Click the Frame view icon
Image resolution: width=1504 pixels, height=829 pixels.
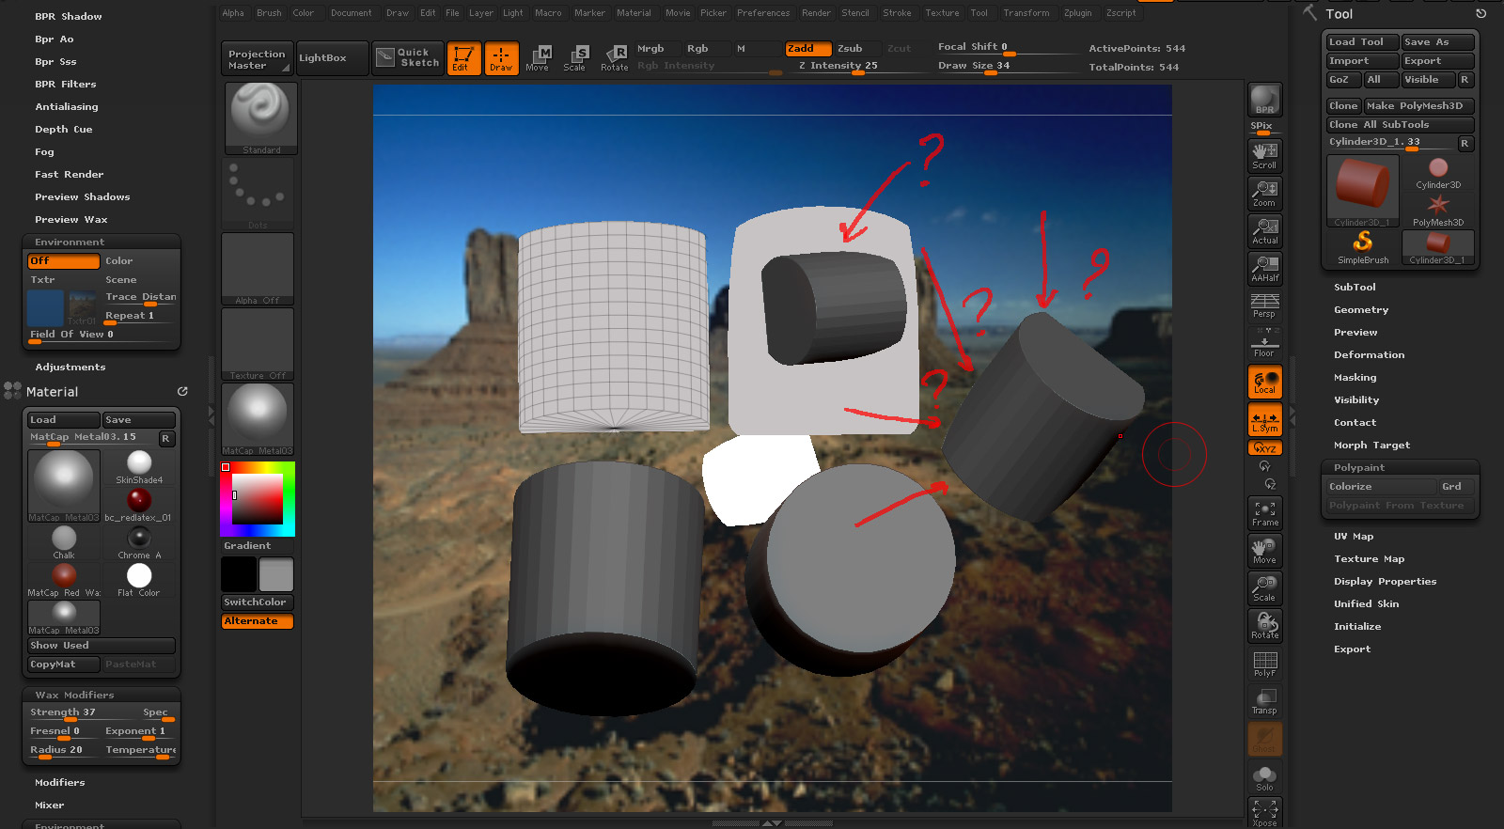[x=1264, y=513]
